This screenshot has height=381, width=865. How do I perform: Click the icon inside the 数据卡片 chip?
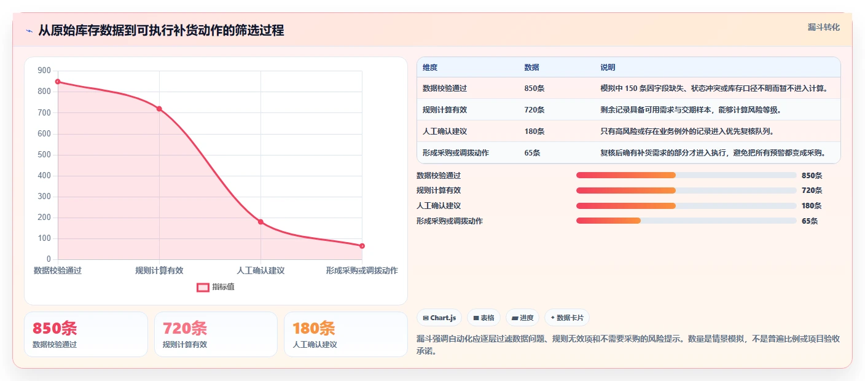tap(553, 318)
